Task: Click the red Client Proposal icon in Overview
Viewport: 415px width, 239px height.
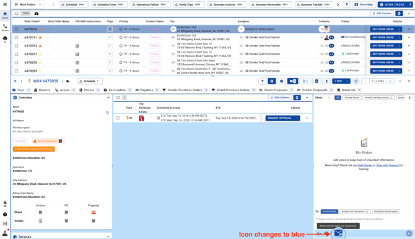Action: [94, 212]
